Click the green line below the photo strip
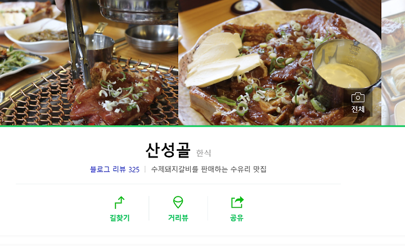The height and width of the screenshot is (246, 405). [202, 126]
